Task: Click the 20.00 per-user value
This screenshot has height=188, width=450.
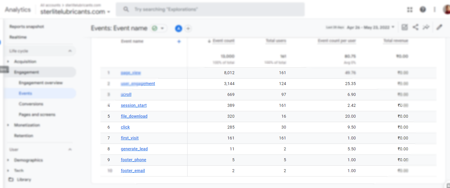Action: [x=350, y=116]
